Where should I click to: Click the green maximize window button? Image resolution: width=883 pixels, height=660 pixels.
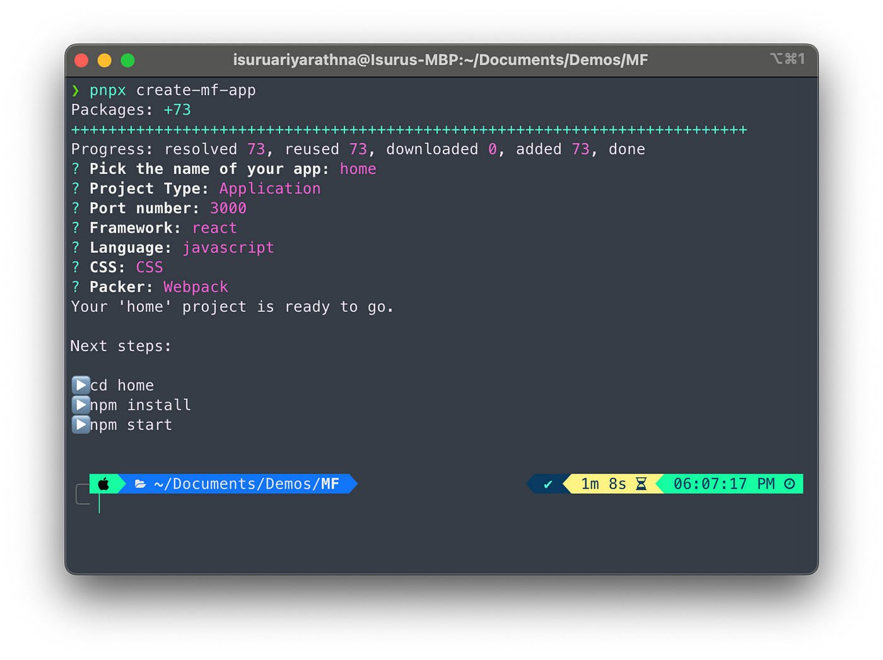click(128, 61)
